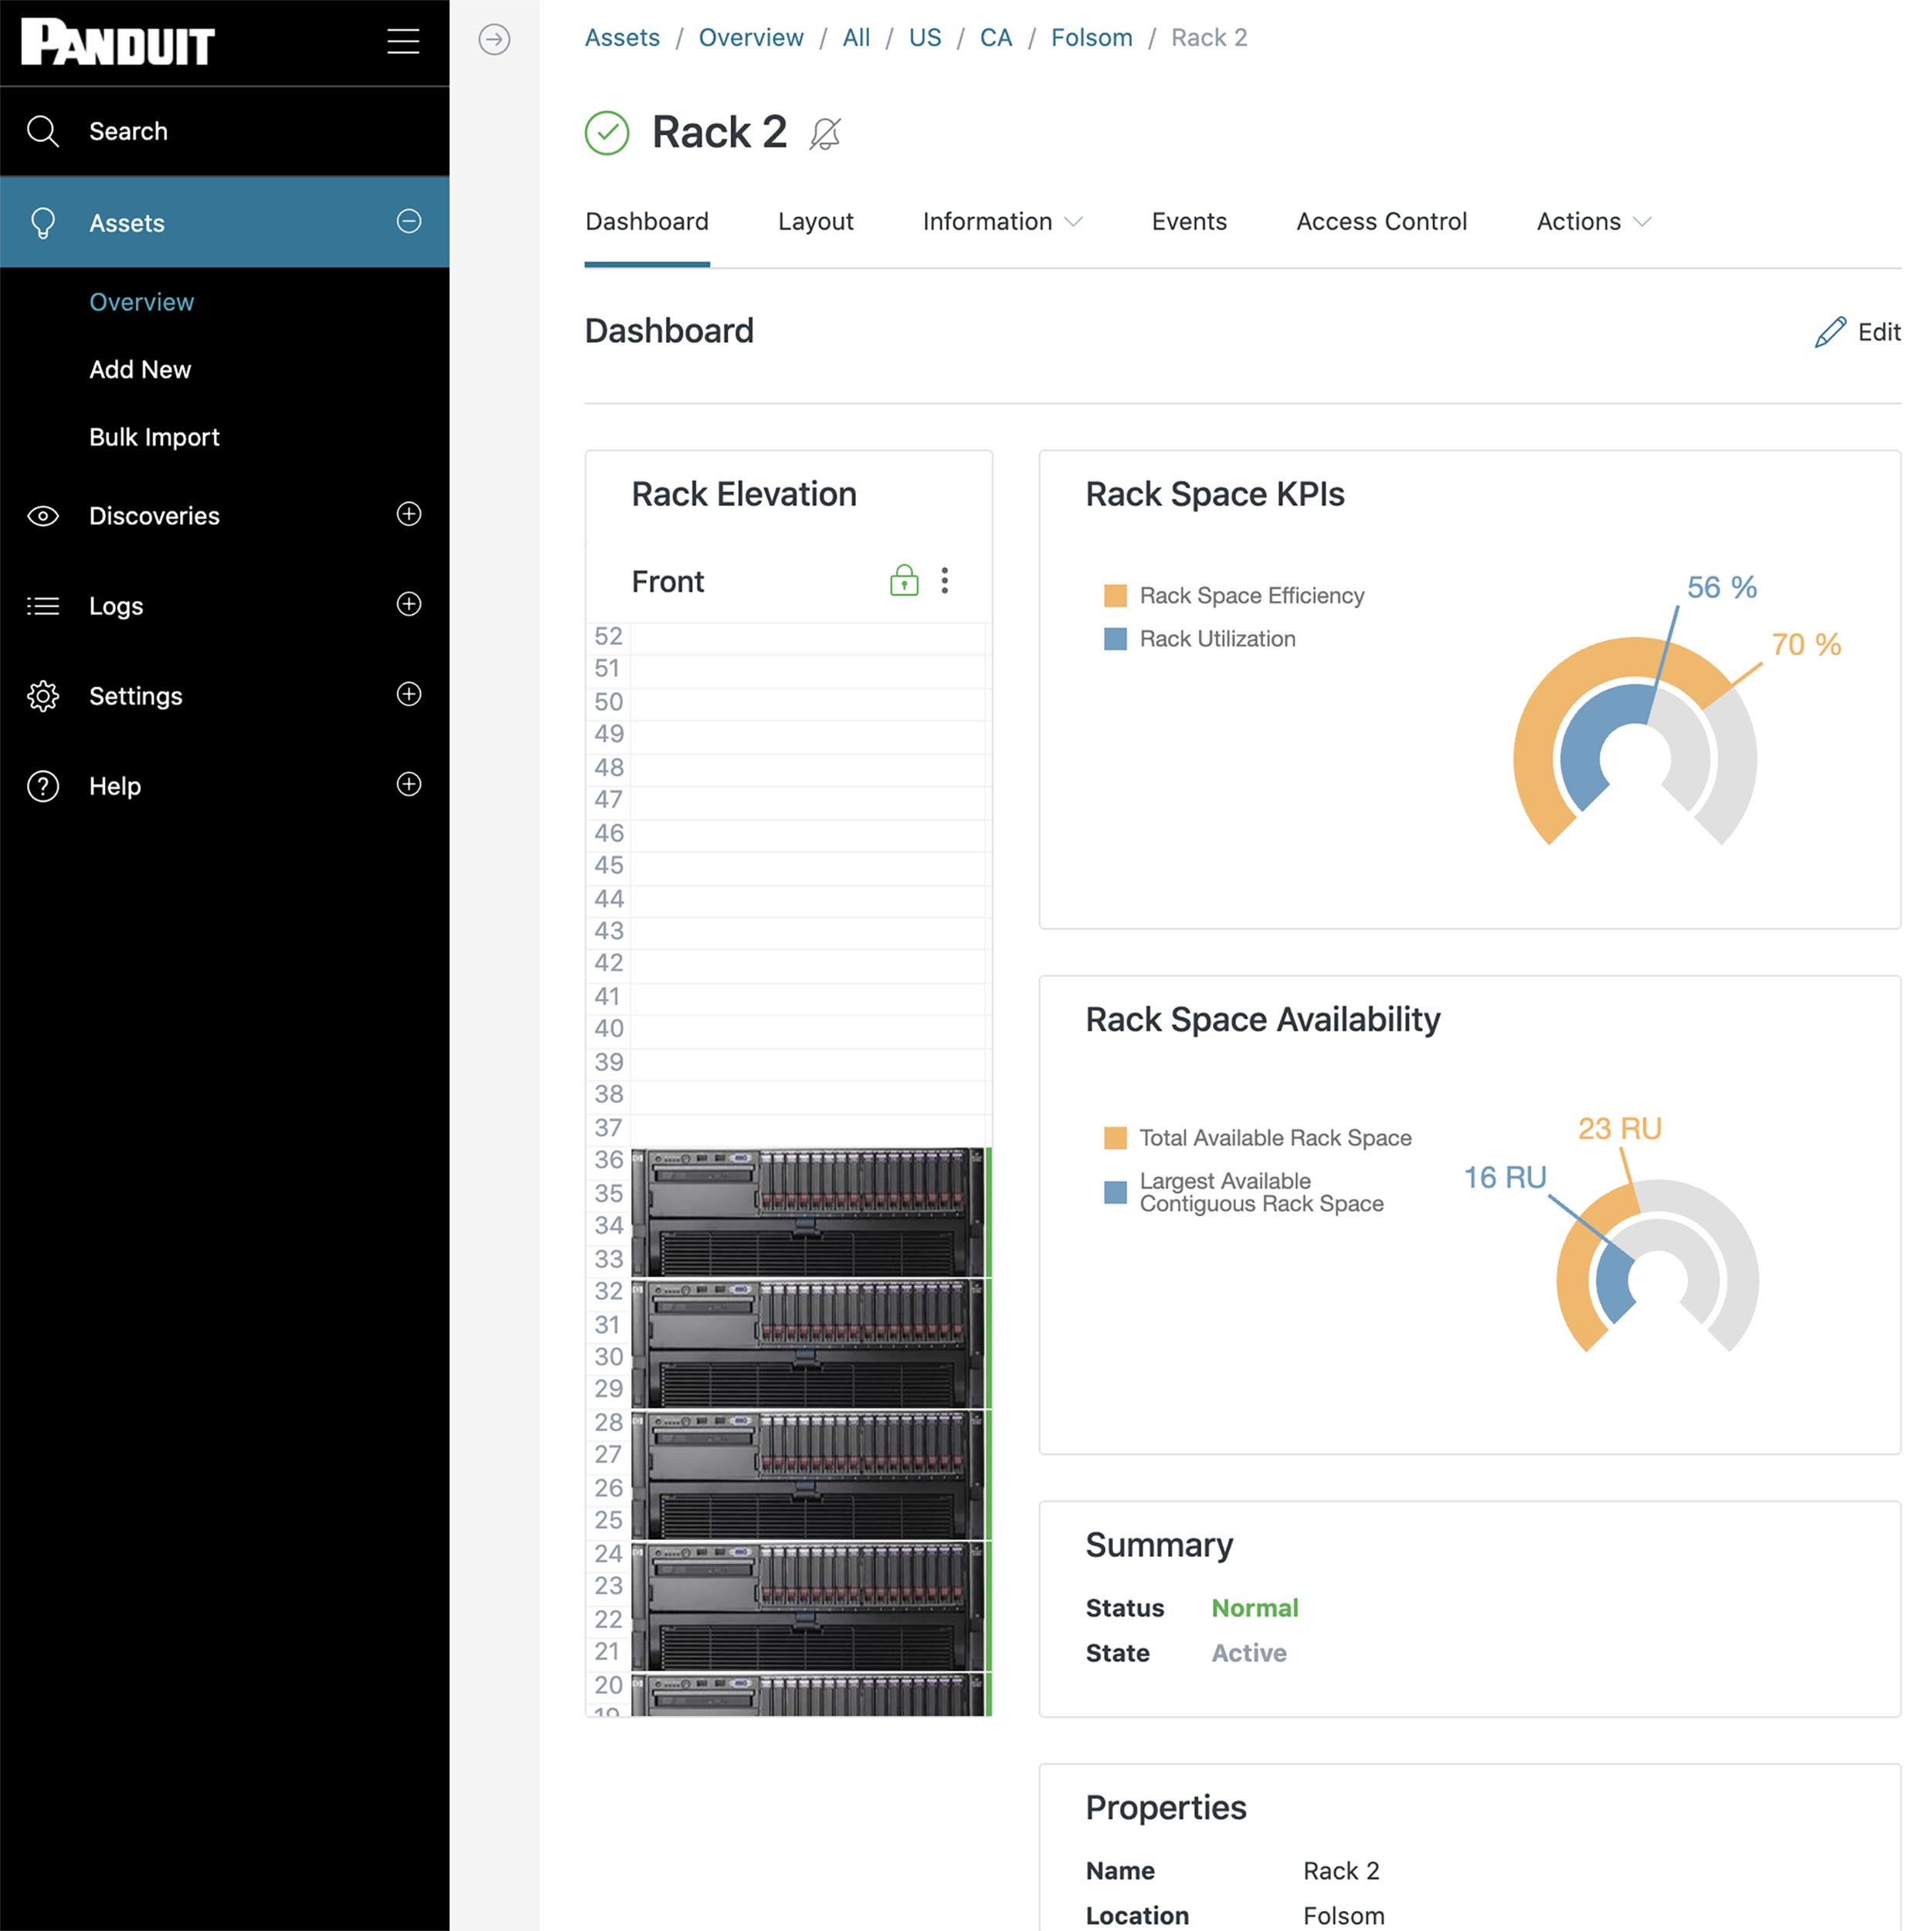
Task: Open the three-dot menu for Front elevation
Action: point(944,581)
